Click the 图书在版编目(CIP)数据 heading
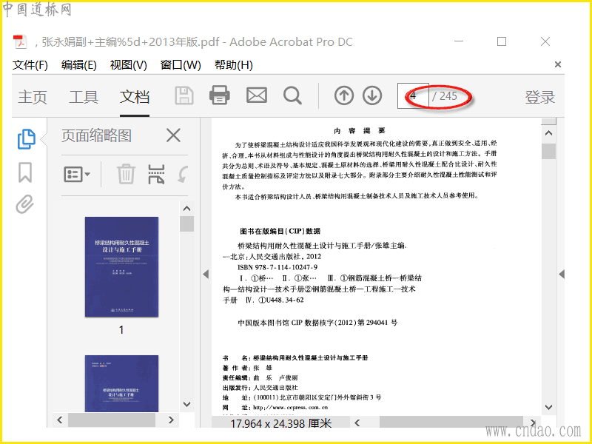The image size is (592, 444). click(x=280, y=231)
